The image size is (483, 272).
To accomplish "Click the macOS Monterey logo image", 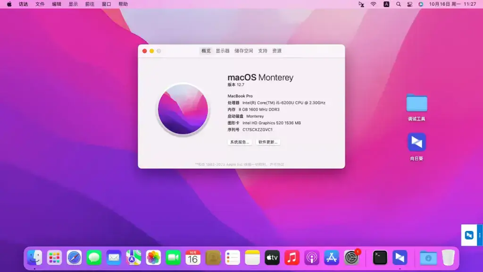I will tap(183, 110).
